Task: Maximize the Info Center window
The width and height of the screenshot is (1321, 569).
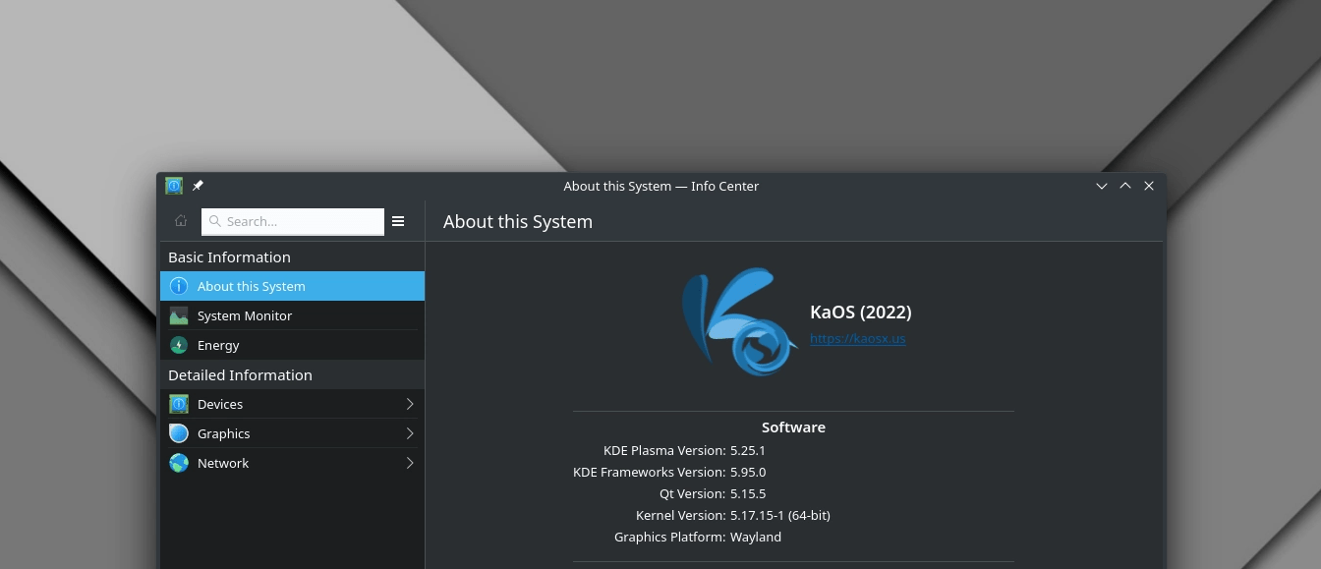Action: (x=1125, y=186)
